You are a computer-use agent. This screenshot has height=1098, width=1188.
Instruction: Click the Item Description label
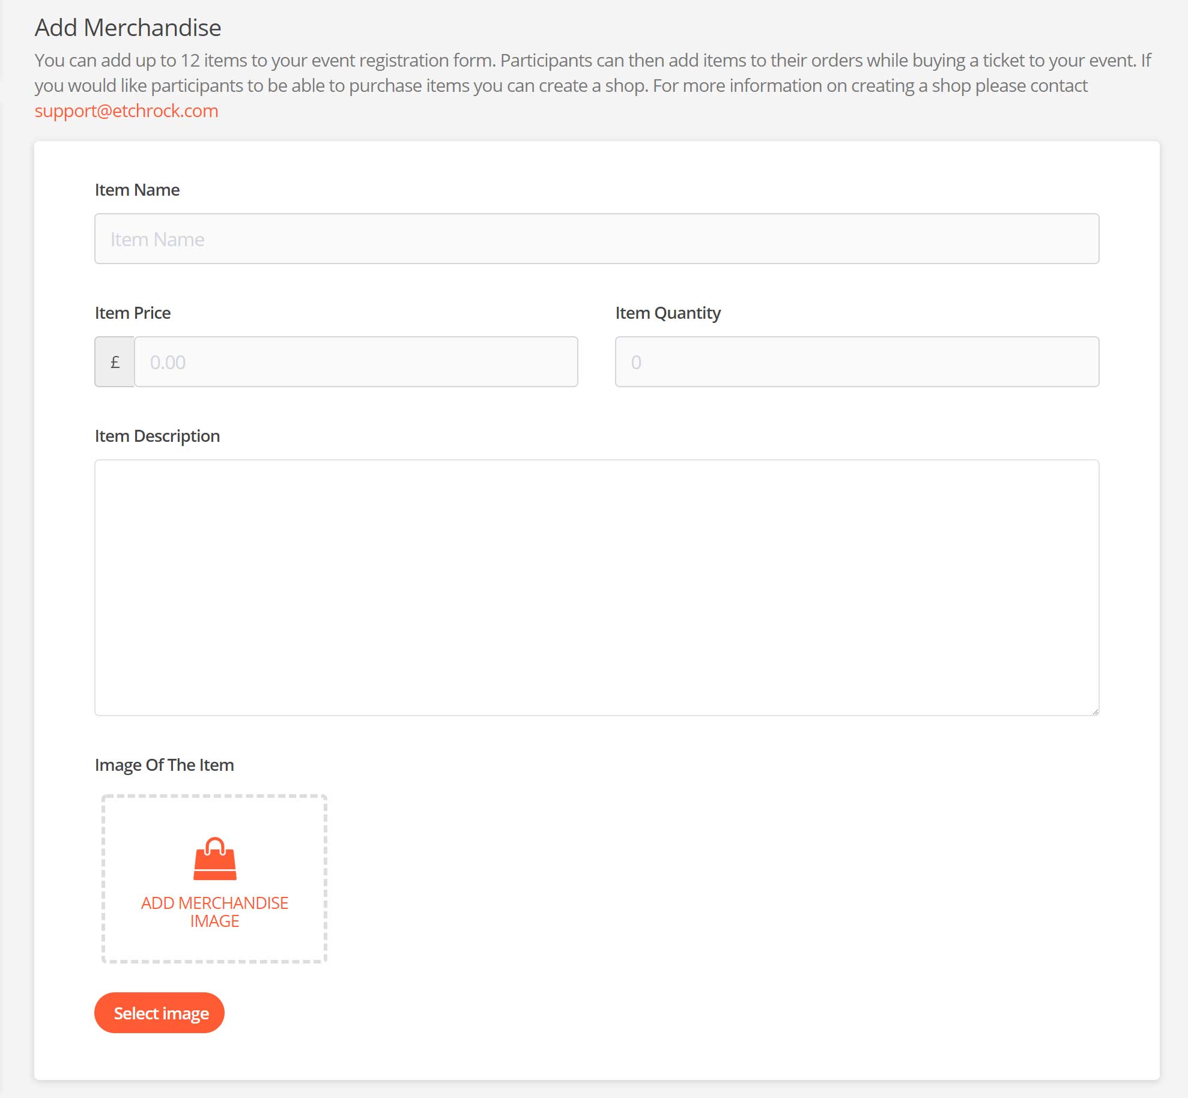157,436
